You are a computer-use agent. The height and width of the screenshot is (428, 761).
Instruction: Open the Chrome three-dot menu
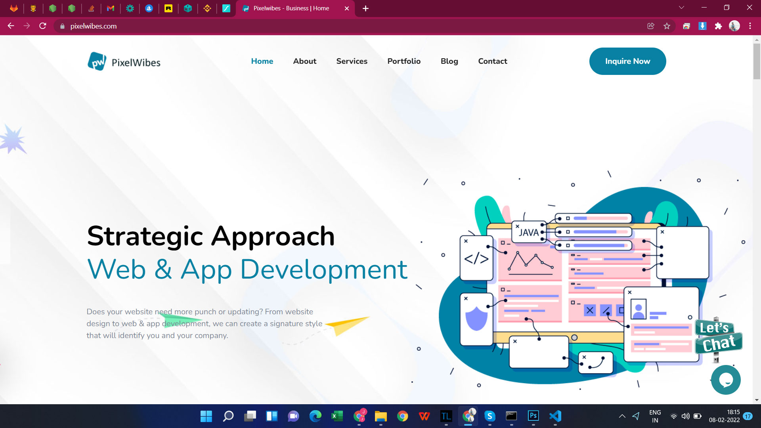click(x=750, y=26)
